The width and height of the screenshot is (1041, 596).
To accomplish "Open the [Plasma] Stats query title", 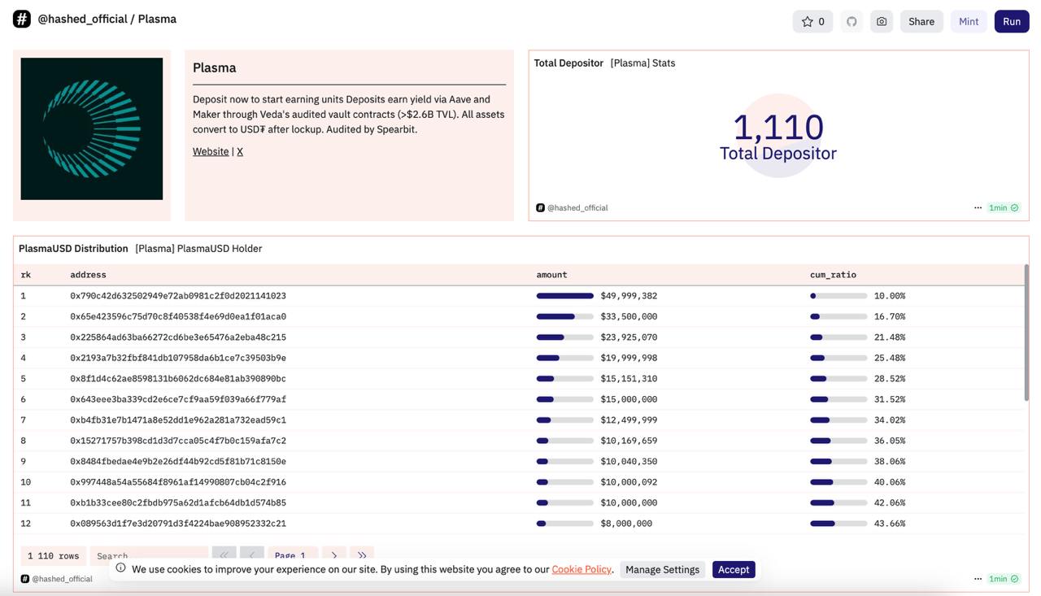I will [x=642, y=63].
